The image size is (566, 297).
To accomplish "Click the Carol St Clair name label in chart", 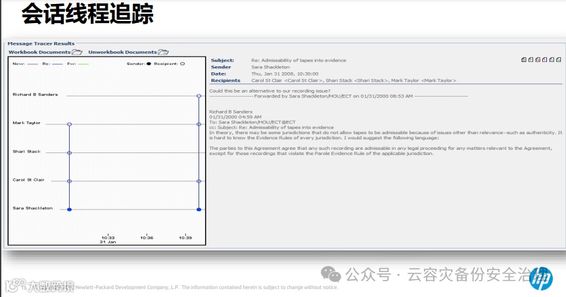I will (28, 180).
